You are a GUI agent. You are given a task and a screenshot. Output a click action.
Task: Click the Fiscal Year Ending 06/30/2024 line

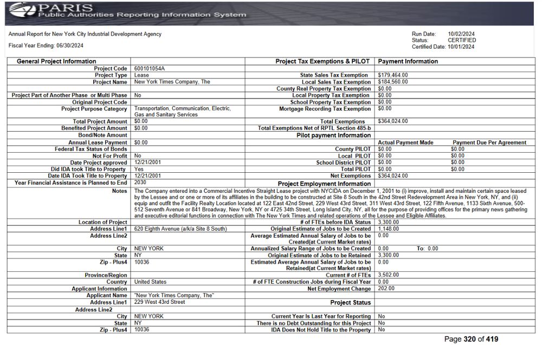pos(46,45)
